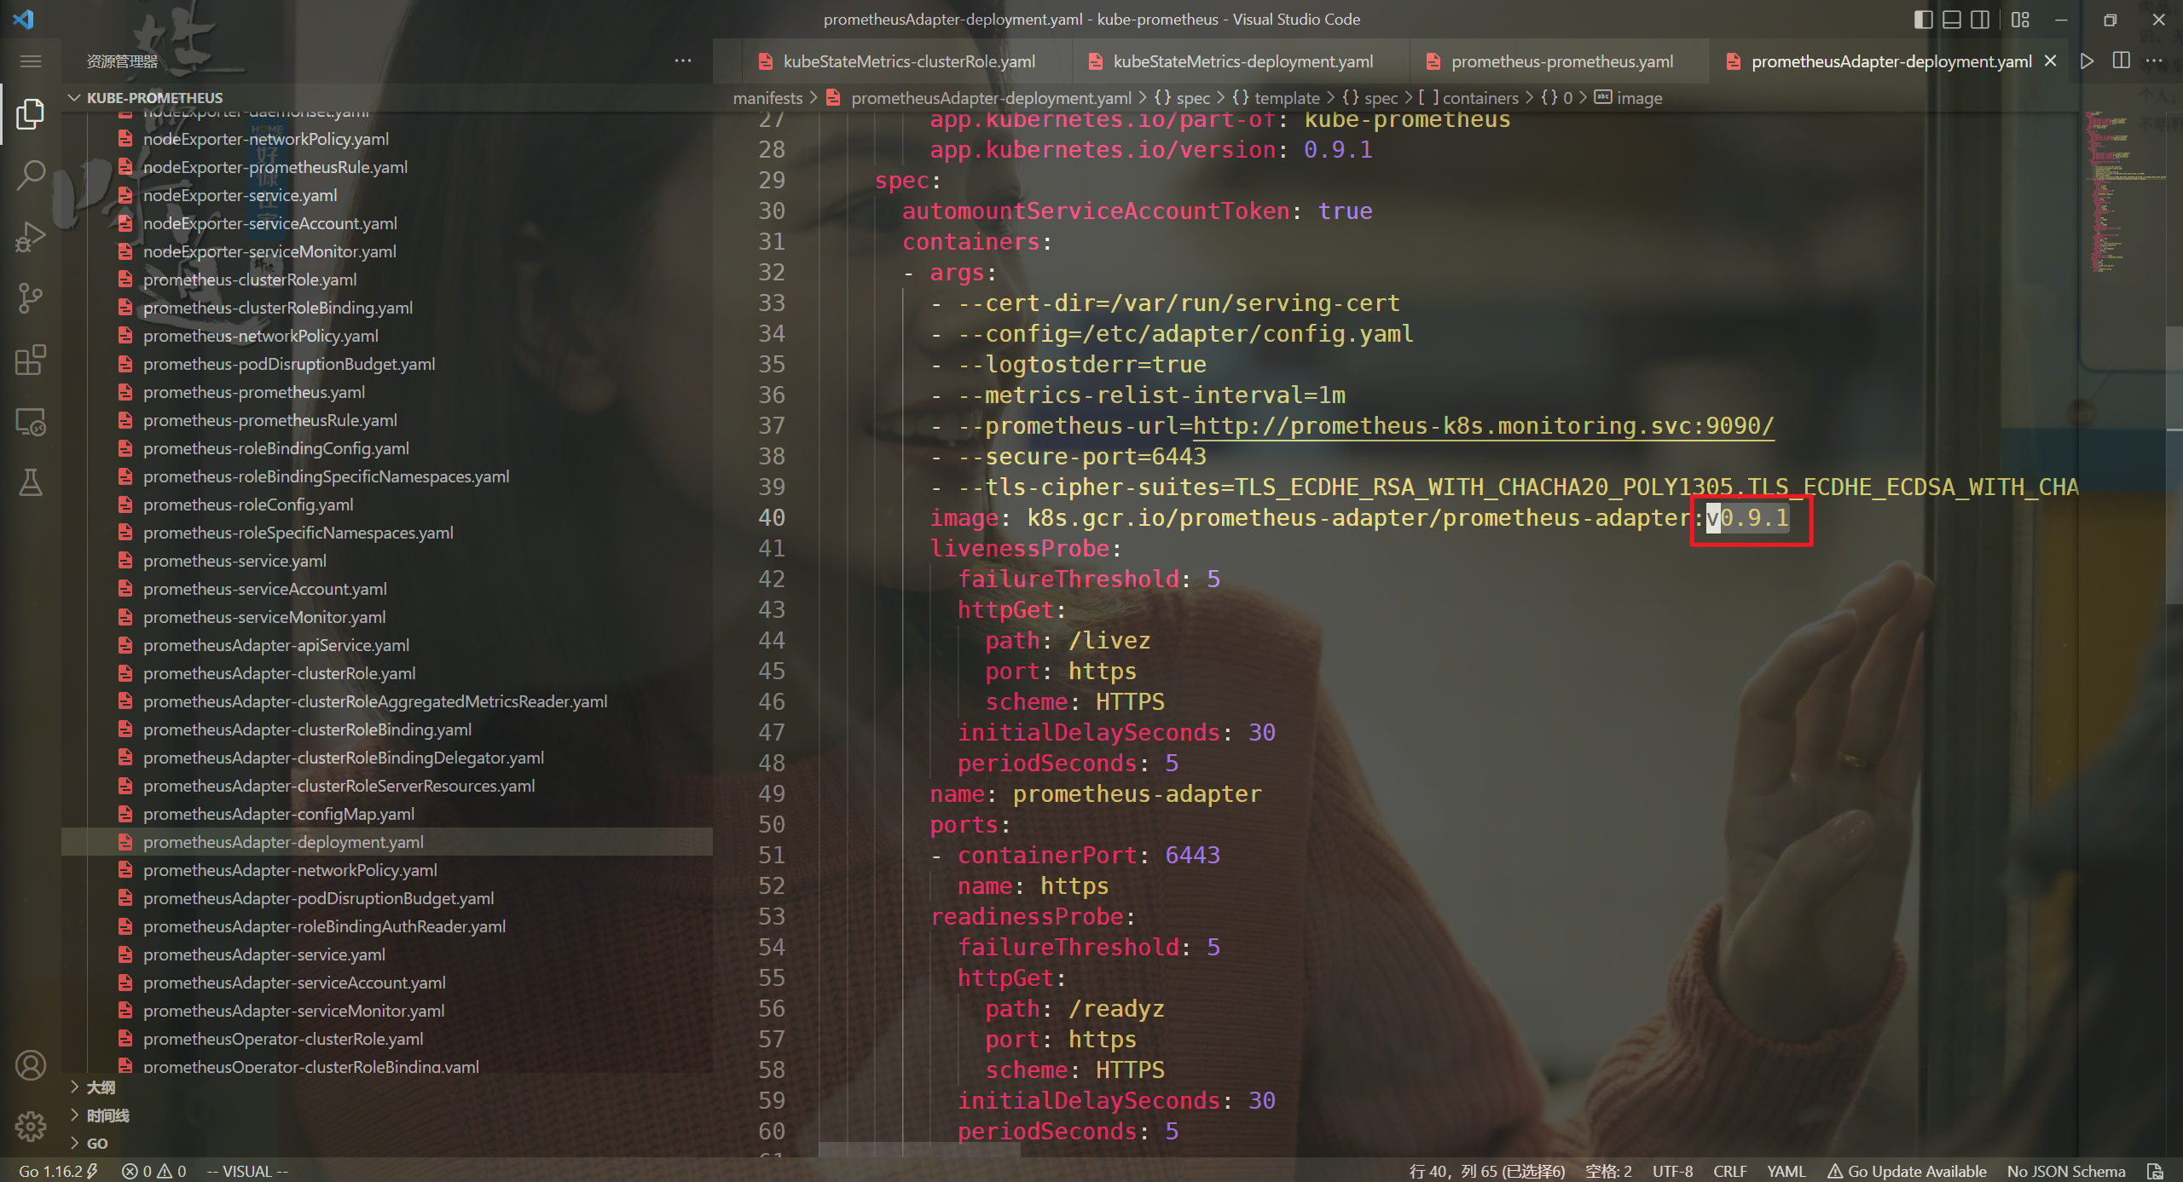Viewport: 2183px width, 1182px height.
Task: Open Source Control view
Action: (31, 298)
